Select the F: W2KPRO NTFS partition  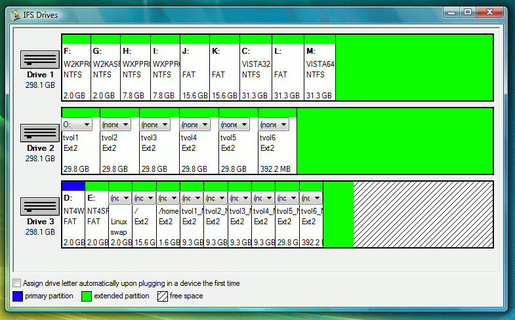point(76,72)
